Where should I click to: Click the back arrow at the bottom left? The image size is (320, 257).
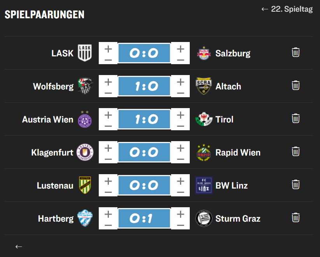[19, 246]
